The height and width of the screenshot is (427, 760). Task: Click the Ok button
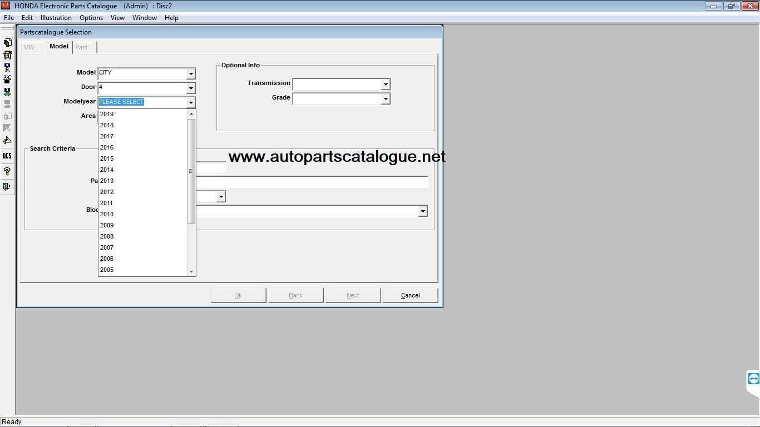(238, 295)
